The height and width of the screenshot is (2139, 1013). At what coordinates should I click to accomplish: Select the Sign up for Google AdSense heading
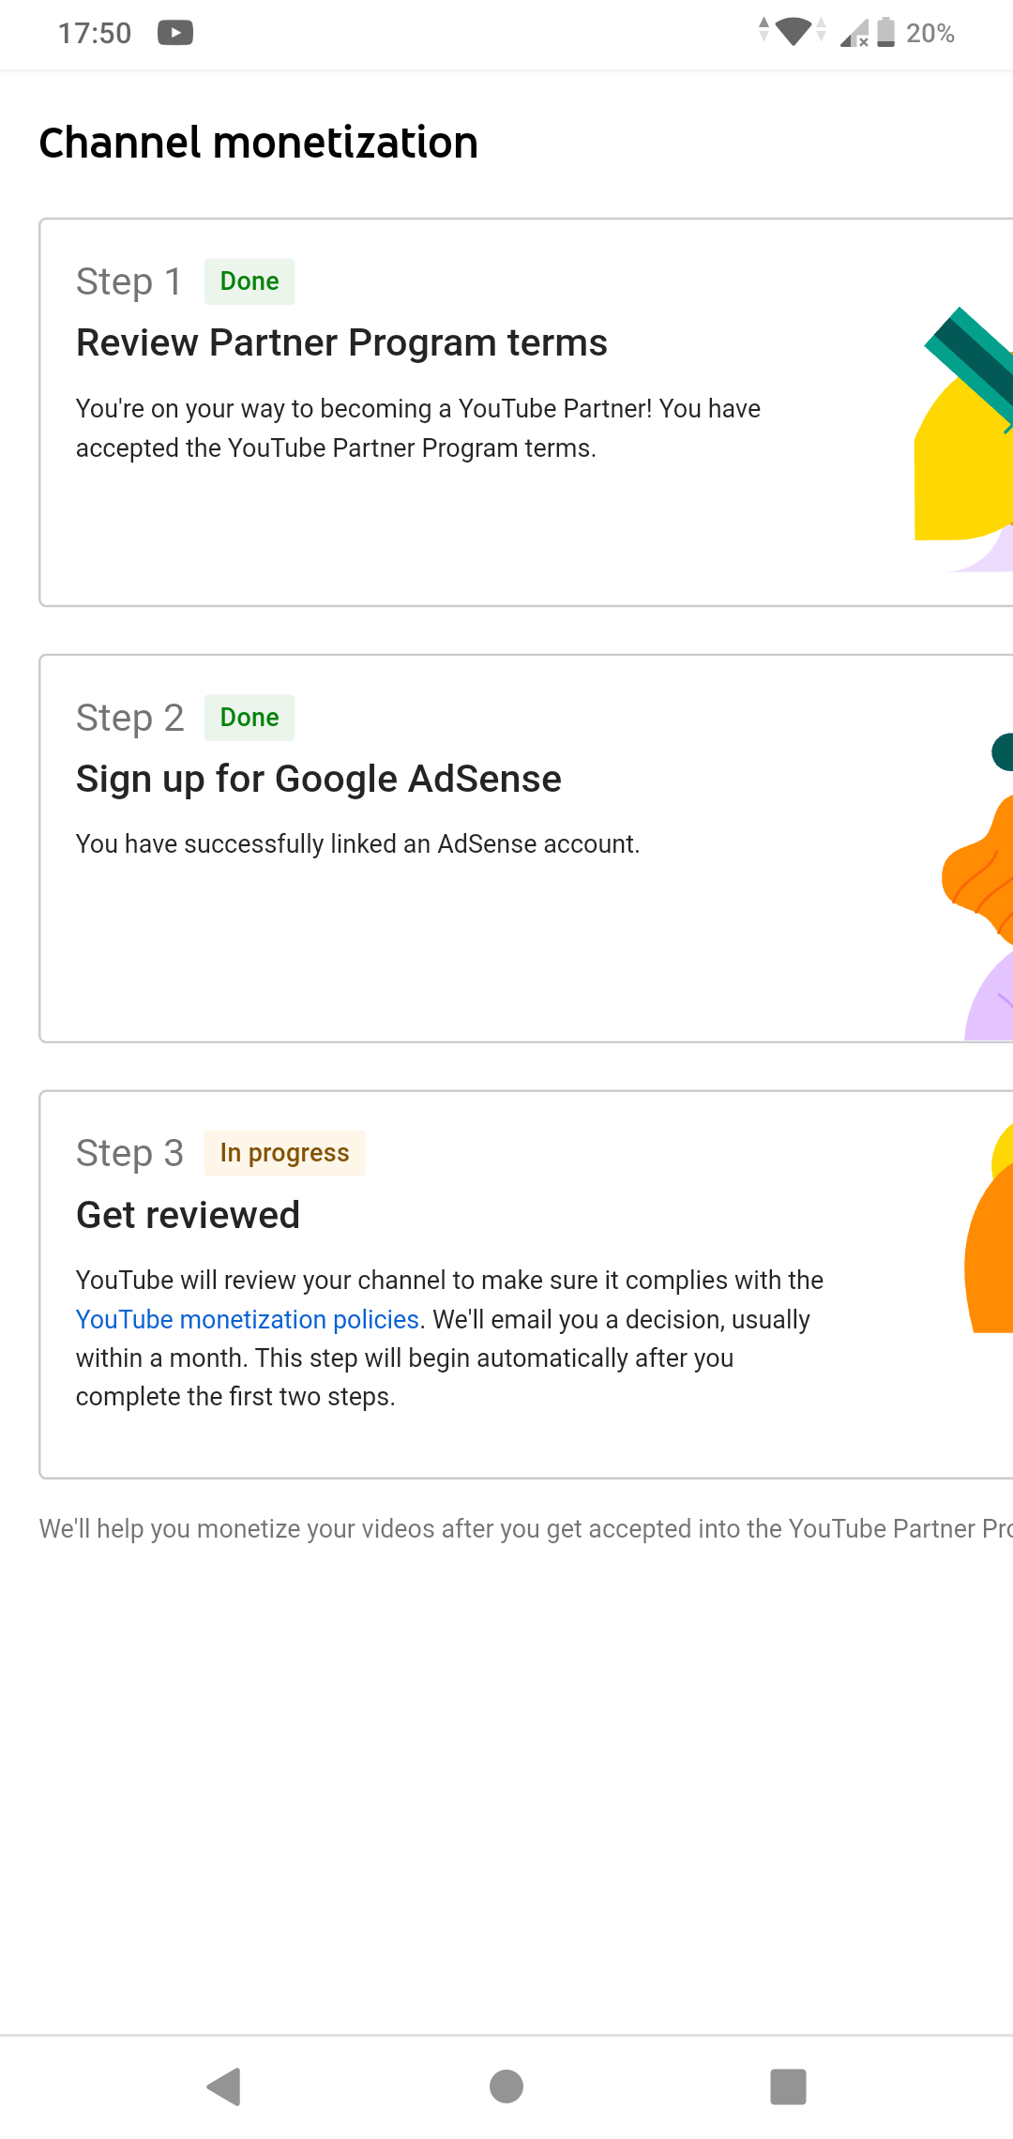click(319, 779)
